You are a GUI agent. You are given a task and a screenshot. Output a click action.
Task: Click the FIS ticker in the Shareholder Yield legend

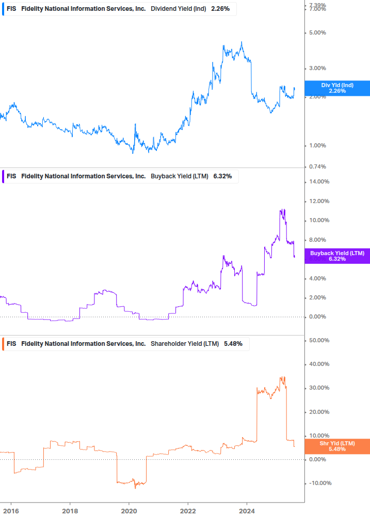11,344
